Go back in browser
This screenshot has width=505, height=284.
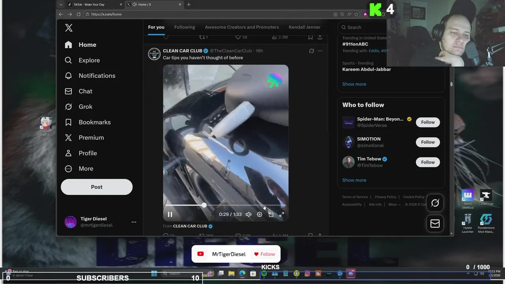(x=61, y=14)
